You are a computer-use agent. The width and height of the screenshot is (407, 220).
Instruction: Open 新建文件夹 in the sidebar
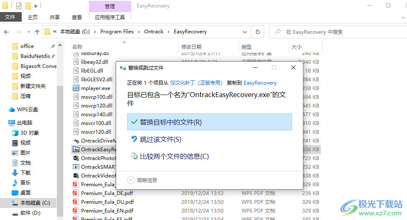pos(33,86)
